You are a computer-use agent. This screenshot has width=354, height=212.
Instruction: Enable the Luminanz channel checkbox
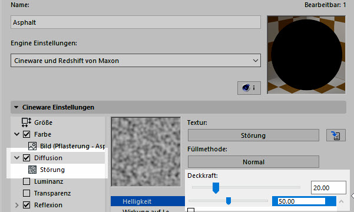point(27,181)
